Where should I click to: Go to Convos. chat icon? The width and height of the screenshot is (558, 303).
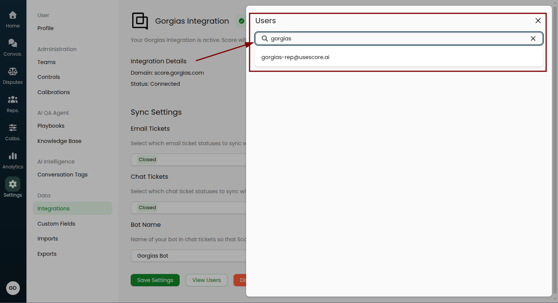click(x=13, y=43)
